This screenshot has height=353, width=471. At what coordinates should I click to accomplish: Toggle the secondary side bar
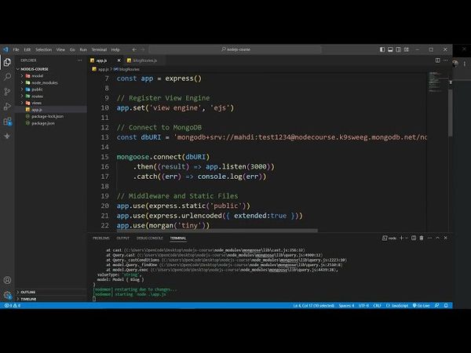pos(398,49)
